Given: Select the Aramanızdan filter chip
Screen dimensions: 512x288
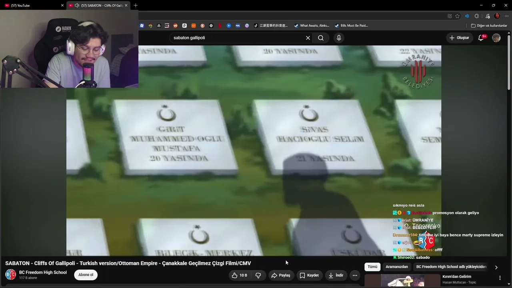Looking at the screenshot, I should point(397,267).
